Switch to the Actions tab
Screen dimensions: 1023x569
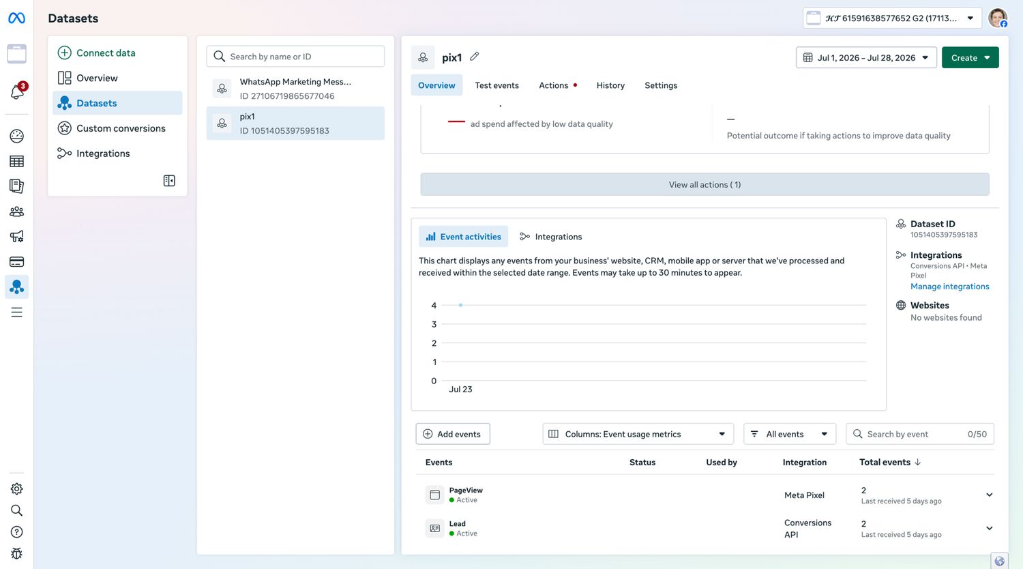(x=558, y=85)
